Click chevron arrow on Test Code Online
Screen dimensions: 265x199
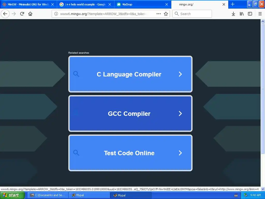coord(180,153)
